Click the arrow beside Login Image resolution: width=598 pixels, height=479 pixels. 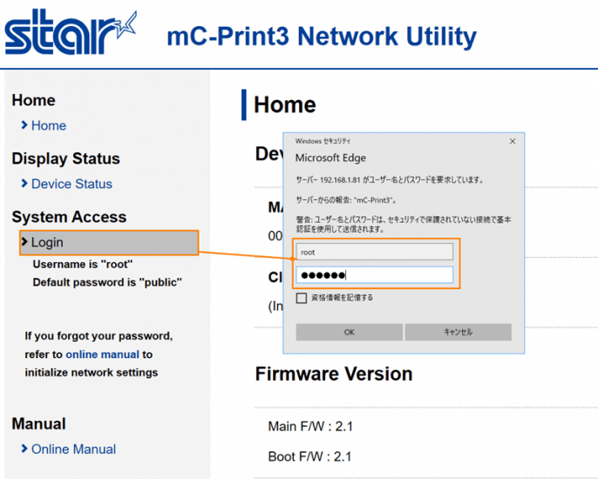(24, 242)
